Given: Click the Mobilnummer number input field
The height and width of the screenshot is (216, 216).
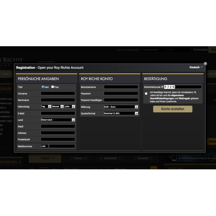Looking at the screenshot, I should tap(62, 146).
